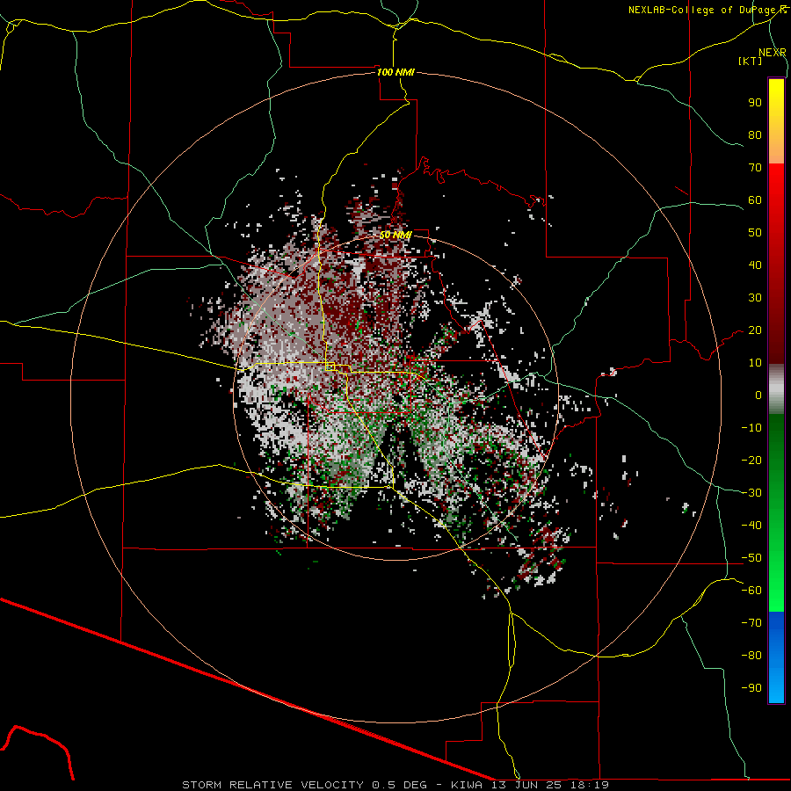Select the positive 10 value on velocity scale
This screenshot has height=791, width=791.
pyautogui.click(x=755, y=363)
